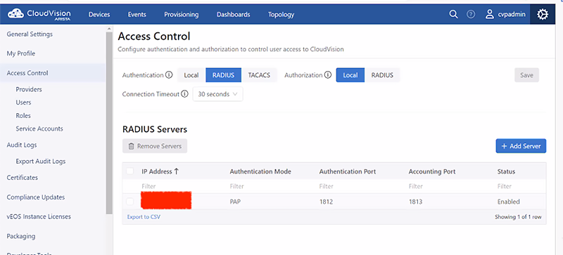Open My Profile in sidebar
Image resolution: width=563 pixels, height=255 pixels.
pyautogui.click(x=21, y=53)
